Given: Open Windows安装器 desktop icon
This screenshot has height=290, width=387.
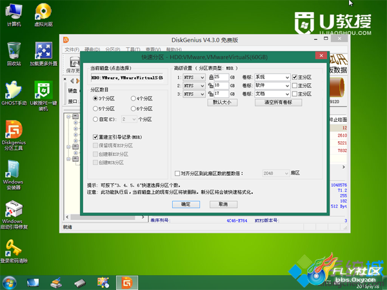Looking at the screenshot, I should [x=14, y=175].
